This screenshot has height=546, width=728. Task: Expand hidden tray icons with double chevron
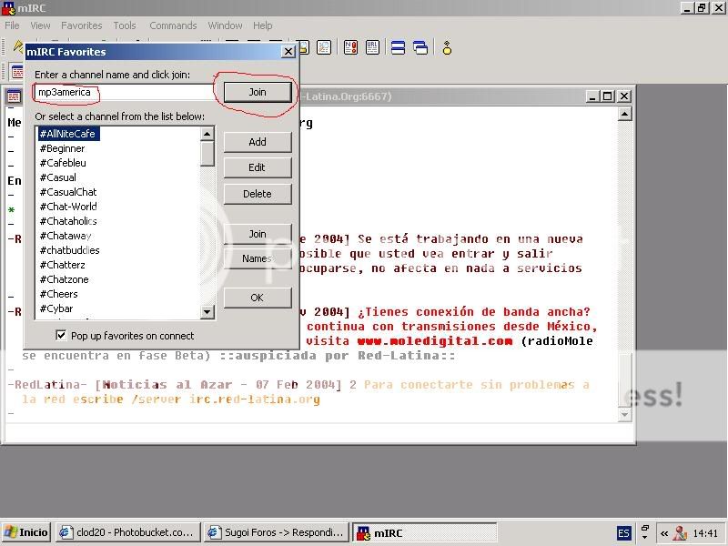(664, 533)
